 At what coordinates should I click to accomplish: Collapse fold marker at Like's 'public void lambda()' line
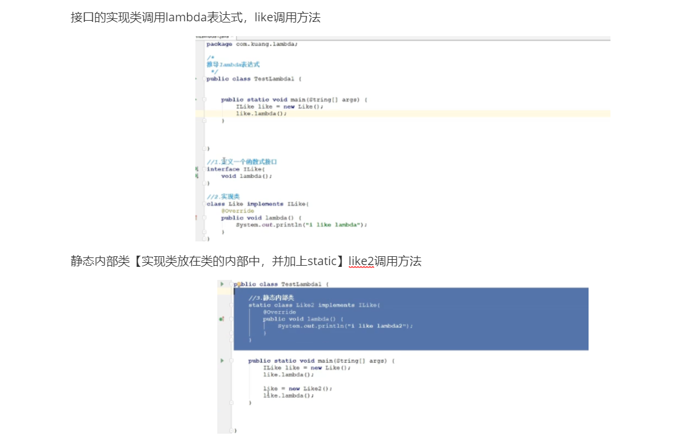[x=204, y=218]
